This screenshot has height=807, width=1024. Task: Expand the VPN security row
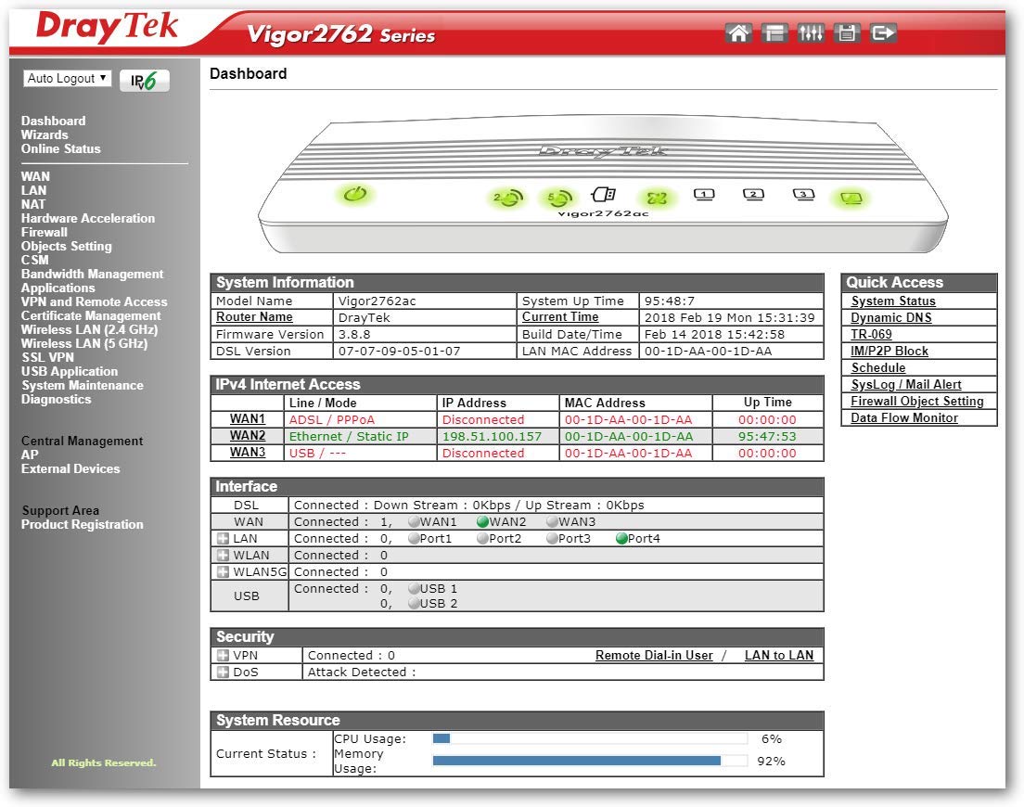coord(223,655)
